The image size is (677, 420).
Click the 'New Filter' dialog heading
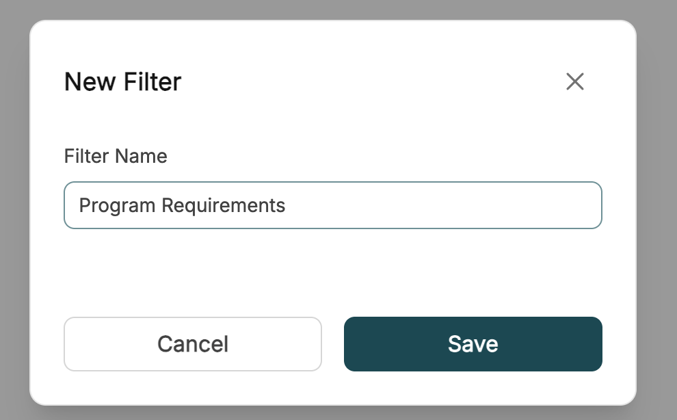122,81
